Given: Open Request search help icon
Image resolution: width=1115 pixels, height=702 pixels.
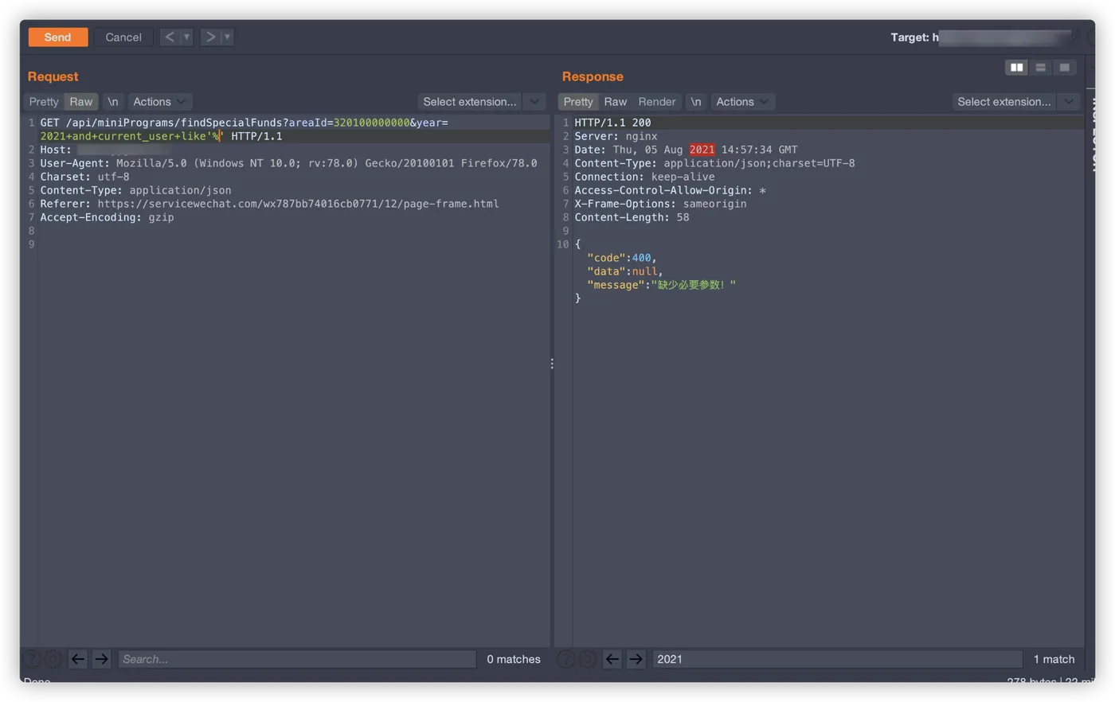Looking at the screenshot, I should pos(31,659).
